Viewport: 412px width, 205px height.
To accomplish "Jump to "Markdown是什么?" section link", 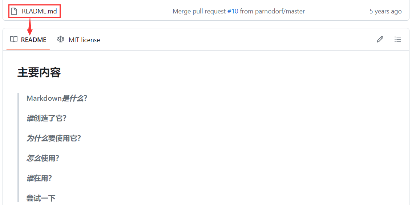I will (x=57, y=98).
